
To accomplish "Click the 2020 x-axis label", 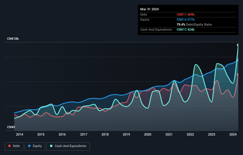I will 148,134.
